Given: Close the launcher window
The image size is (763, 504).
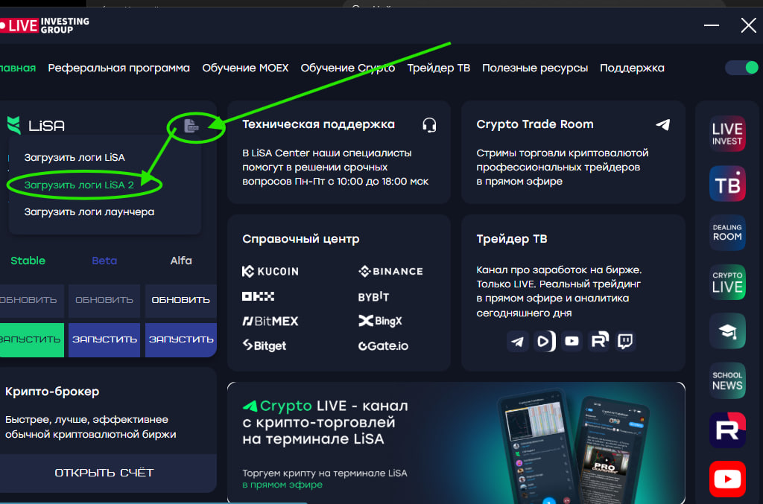Looking at the screenshot, I should pos(748,25).
